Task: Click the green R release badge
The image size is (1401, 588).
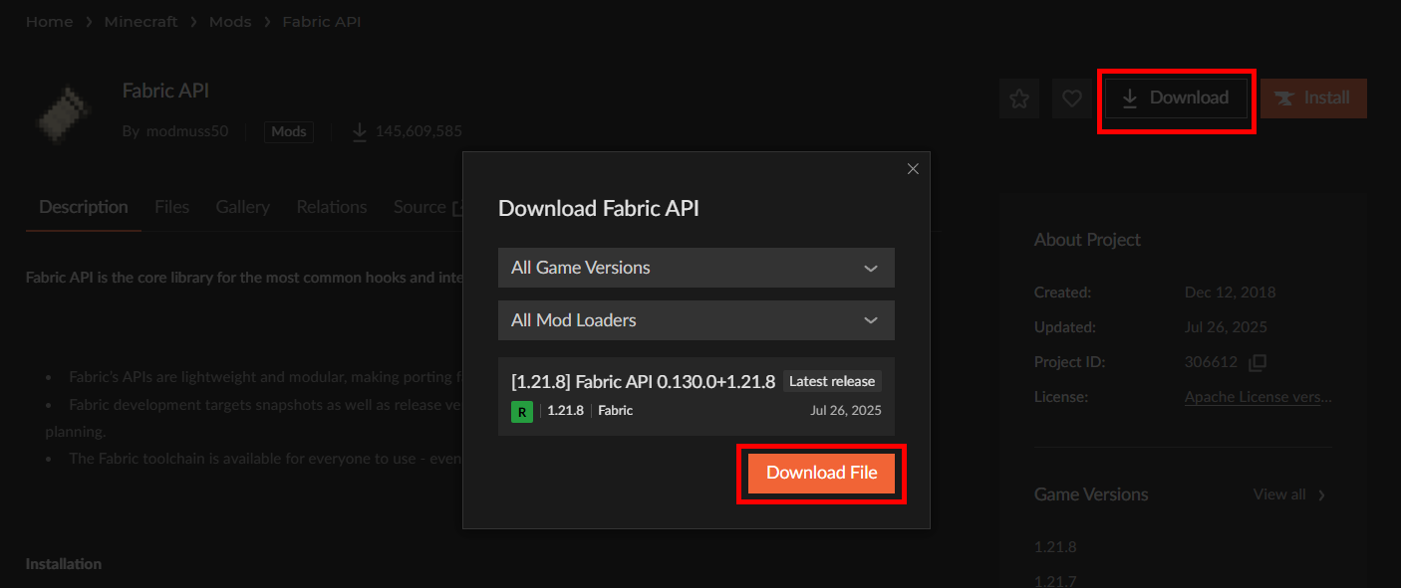Action: point(522,411)
